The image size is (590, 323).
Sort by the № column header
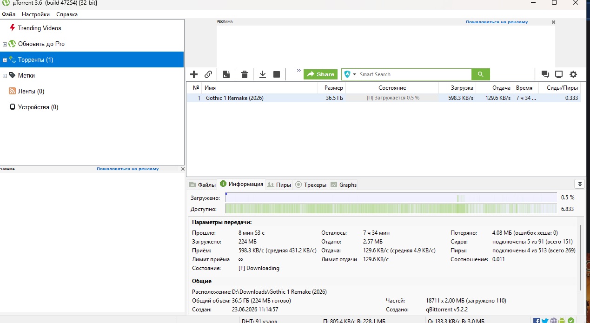pyautogui.click(x=195, y=88)
